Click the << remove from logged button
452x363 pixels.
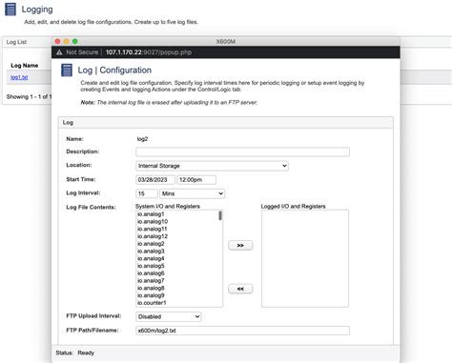240,289
